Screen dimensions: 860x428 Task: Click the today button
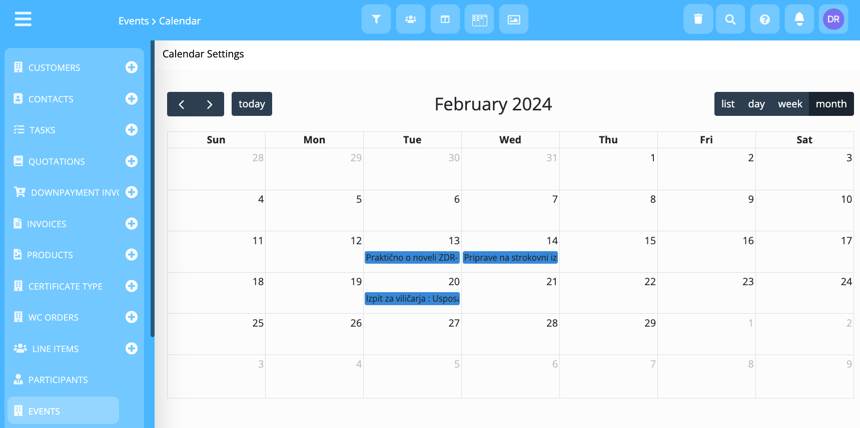click(252, 104)
